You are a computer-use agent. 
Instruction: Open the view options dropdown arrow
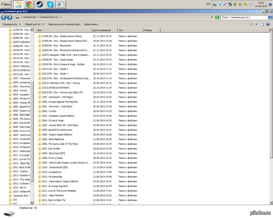(x=256, y=25)
